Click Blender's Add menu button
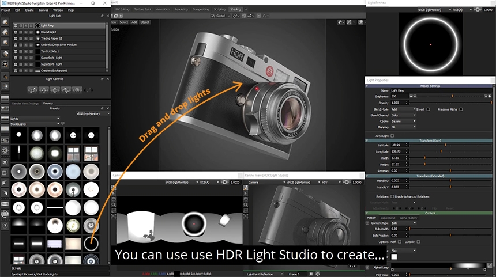This screenshot has width=496, height=277. point(134,22)
